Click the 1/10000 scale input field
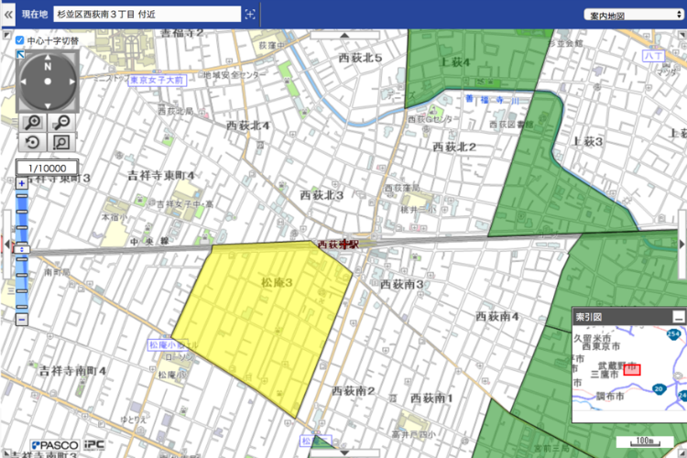687x458 pixels. pyautogui.click(x=47, y=169)
